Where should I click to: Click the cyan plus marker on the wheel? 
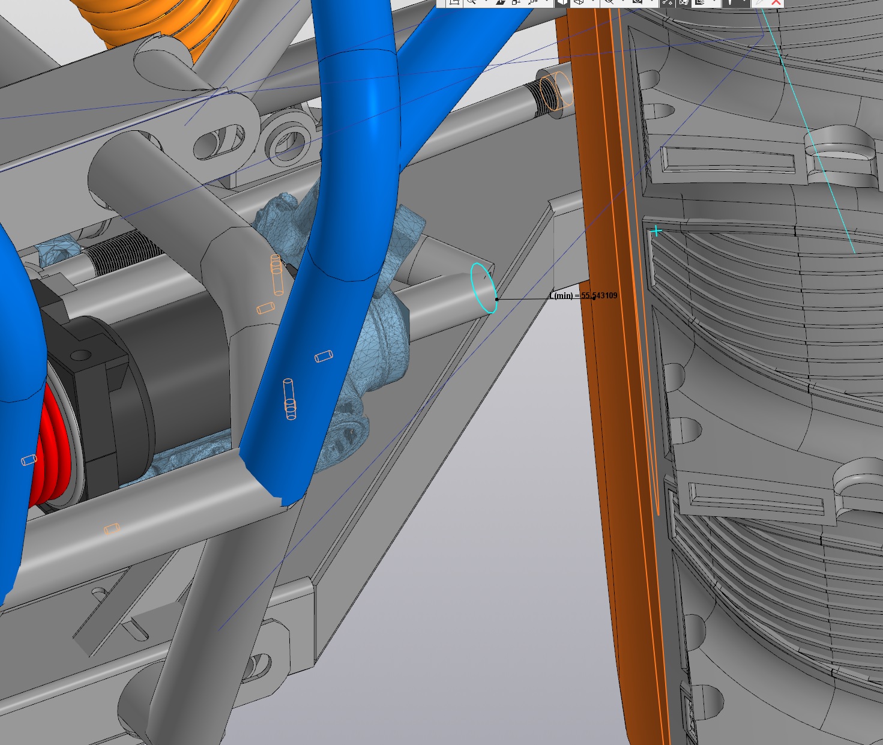tap(657, 231)
